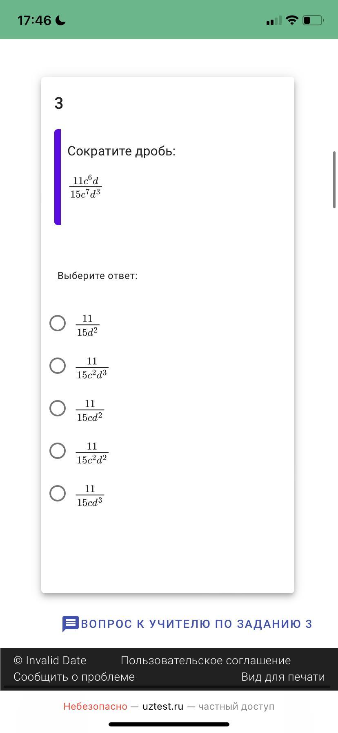The image size is (338, 733).
Task: Tap the 17:46 clock in status bar
Action: pos(34,20)
